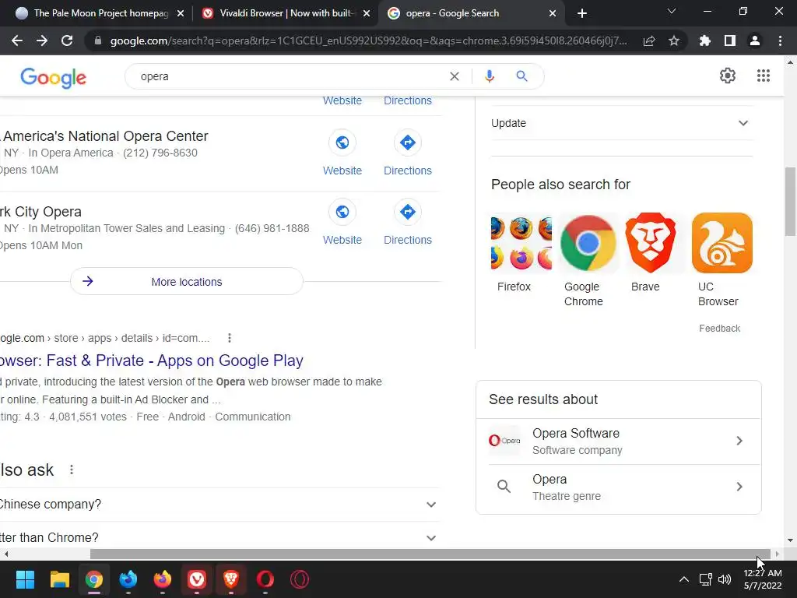Select the Google Chrome thumbnail
The image size is (797, 598).
(588, 243)
